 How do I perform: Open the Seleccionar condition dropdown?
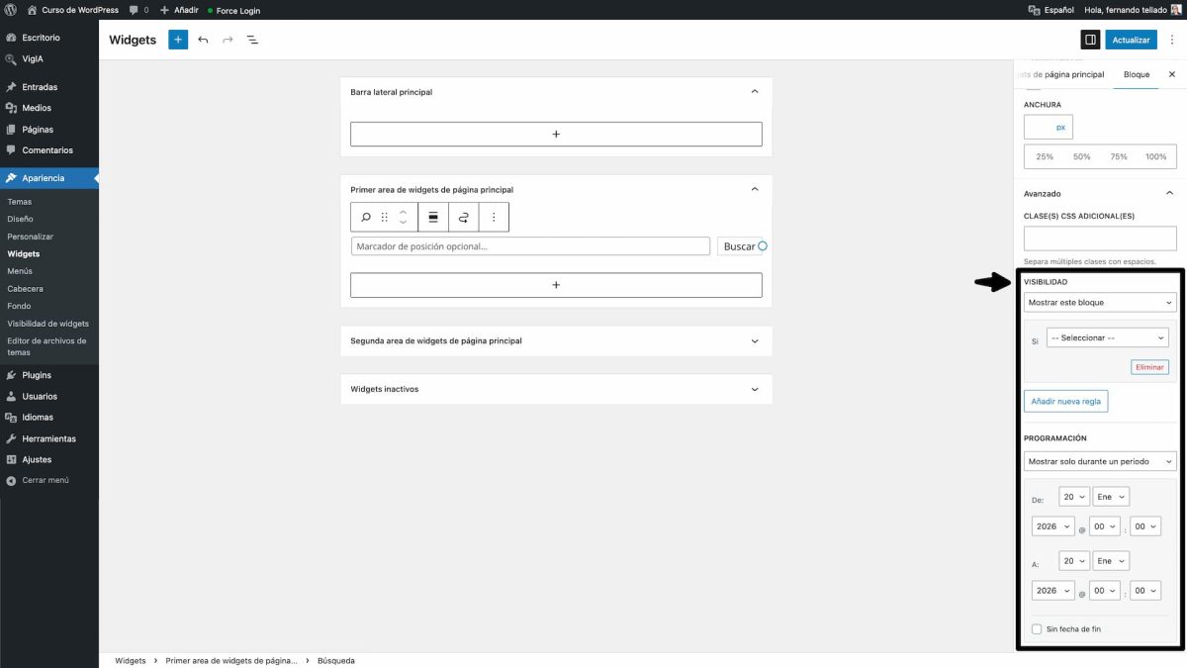coord(1107,336)
